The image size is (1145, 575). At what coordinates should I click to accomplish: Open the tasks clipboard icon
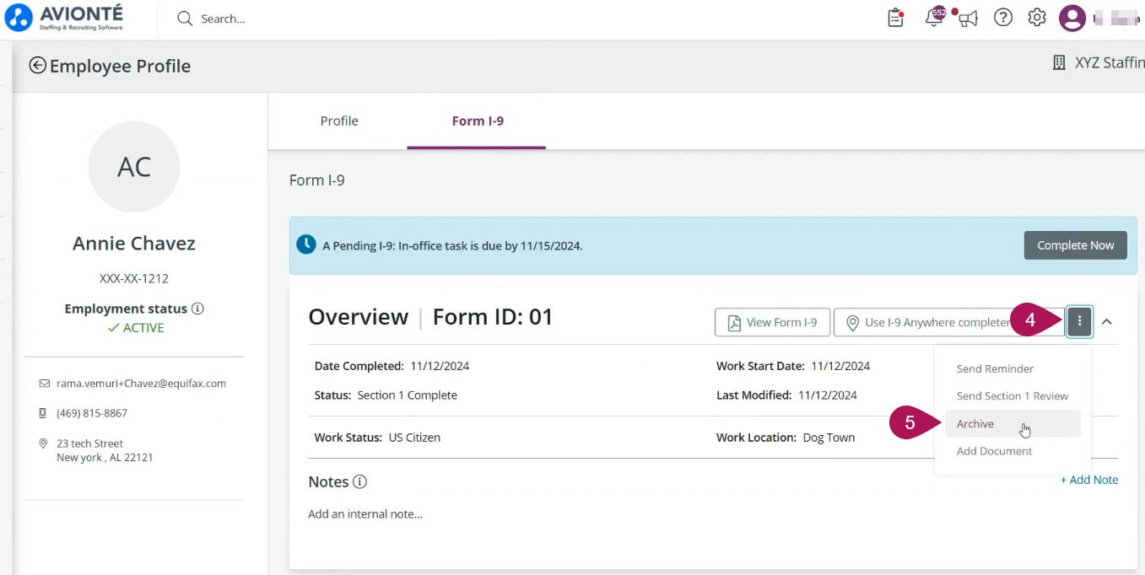896,18
